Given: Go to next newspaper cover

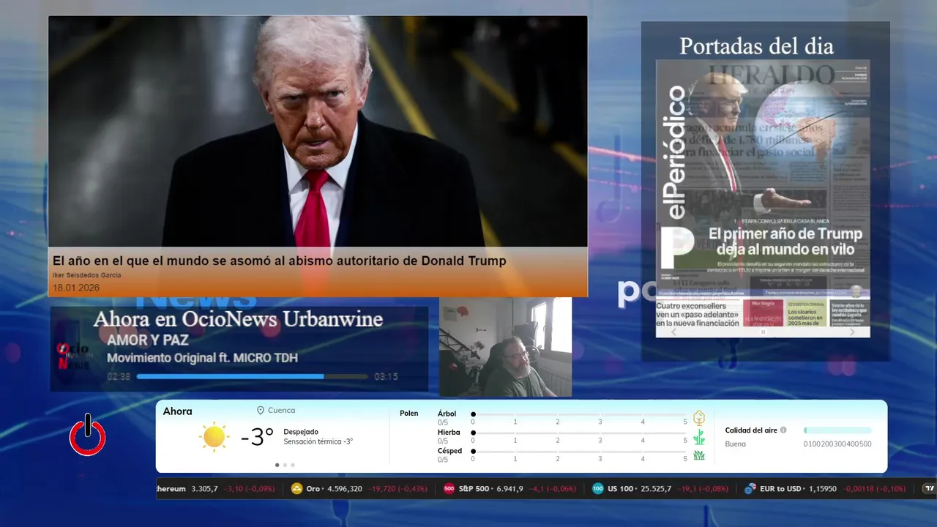Looking at the screenshot, I should tap(852, 332).
